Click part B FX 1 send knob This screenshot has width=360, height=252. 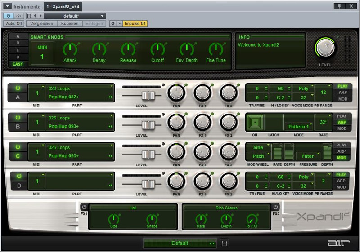pyautogui.click(x=202, y=122)
